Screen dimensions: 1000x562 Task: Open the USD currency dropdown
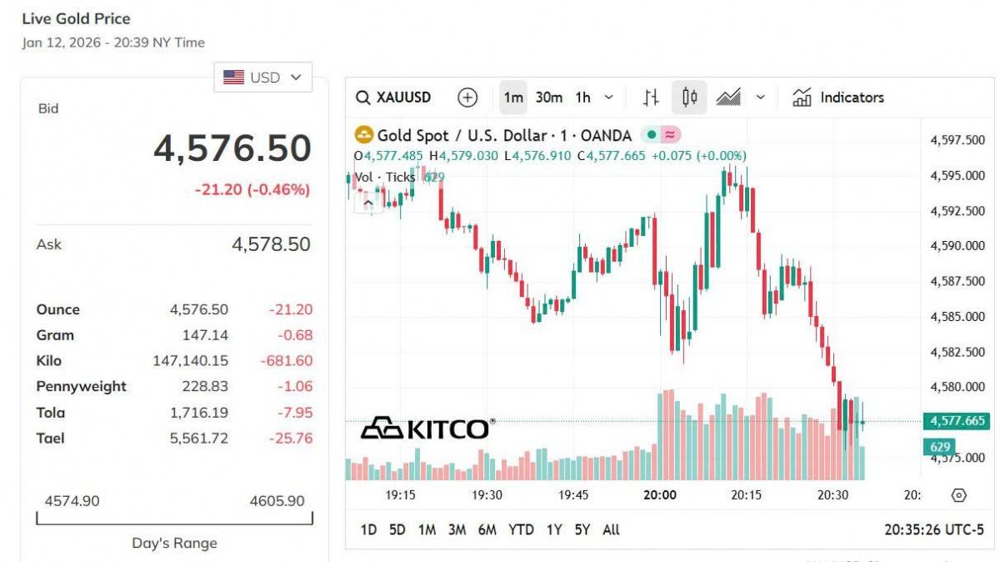point(262,78)
